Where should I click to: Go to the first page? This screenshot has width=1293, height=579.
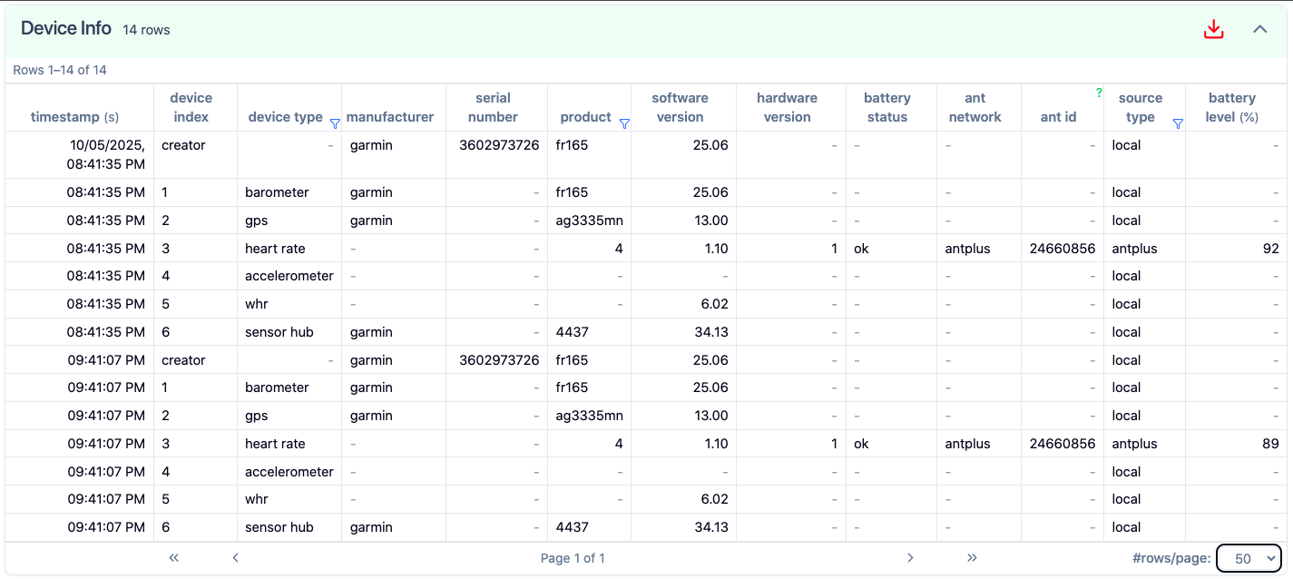pos(174,558)
